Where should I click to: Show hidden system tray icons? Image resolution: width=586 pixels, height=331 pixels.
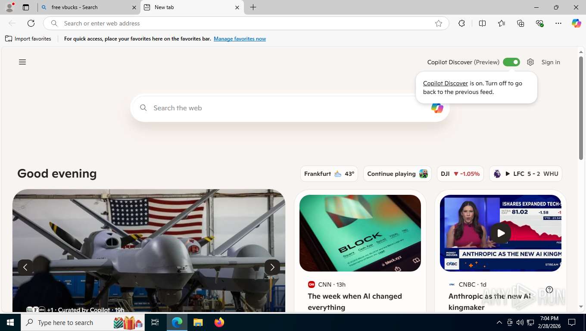[499, 322]
